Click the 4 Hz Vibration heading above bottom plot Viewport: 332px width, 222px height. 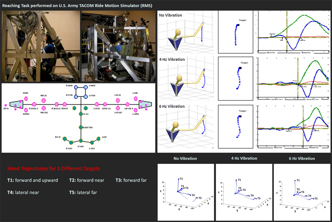244,159
